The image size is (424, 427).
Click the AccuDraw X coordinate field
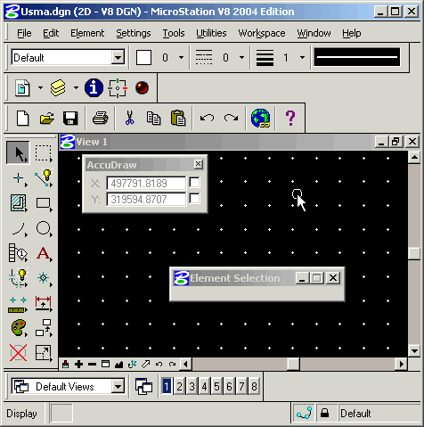tap(146, 183)
